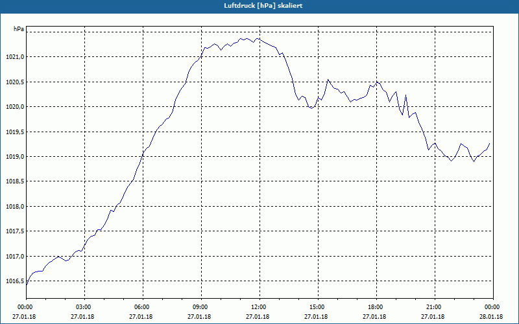Click the 'hPa' unit label
This screenshot has width=519, height=324.
click(x=19, y=29)
